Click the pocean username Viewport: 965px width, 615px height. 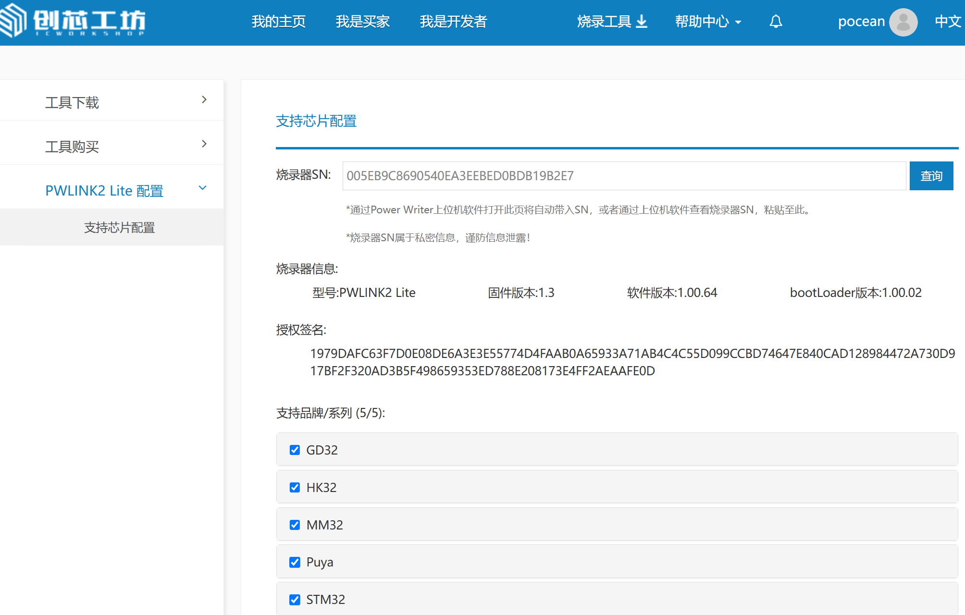click(861, 22)
